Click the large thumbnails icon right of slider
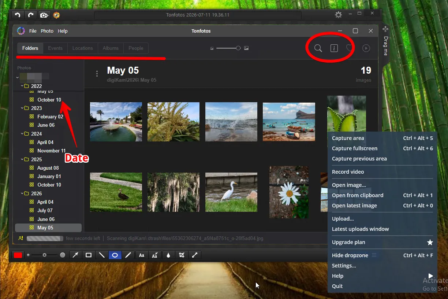Image resolution: width=448 pixels, height=299 pixels. 246,48
